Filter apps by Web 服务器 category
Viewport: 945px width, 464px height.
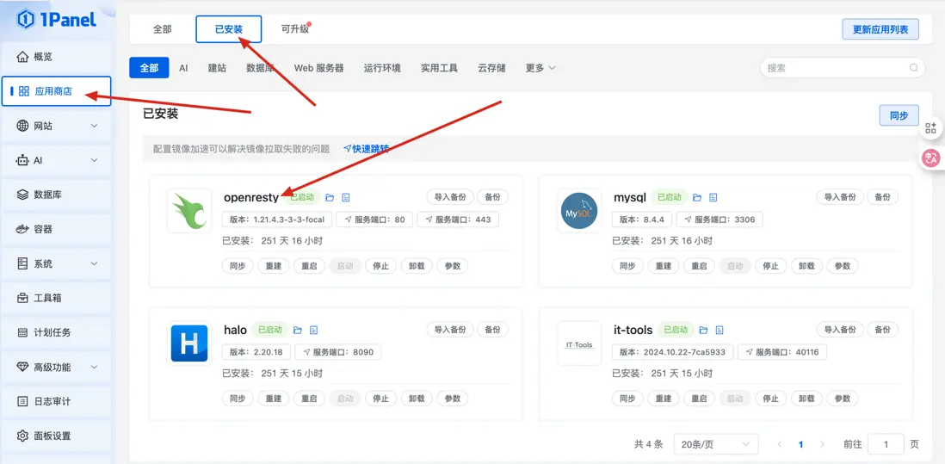[318, 68]
